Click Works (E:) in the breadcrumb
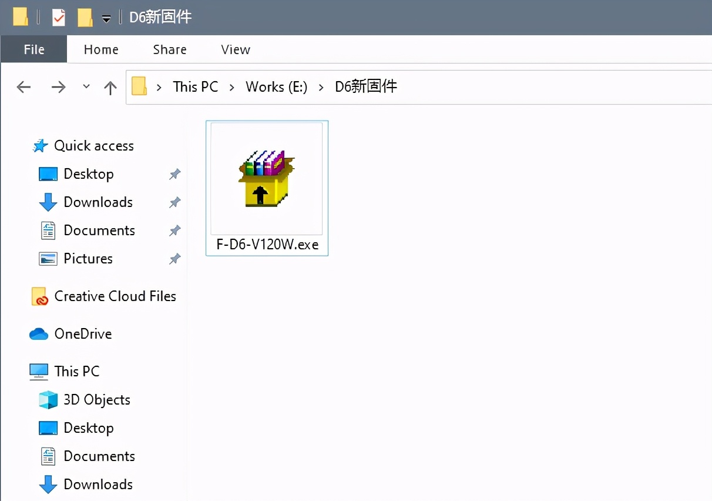Screen dimensions: 712x501 [x=277, y=86]
